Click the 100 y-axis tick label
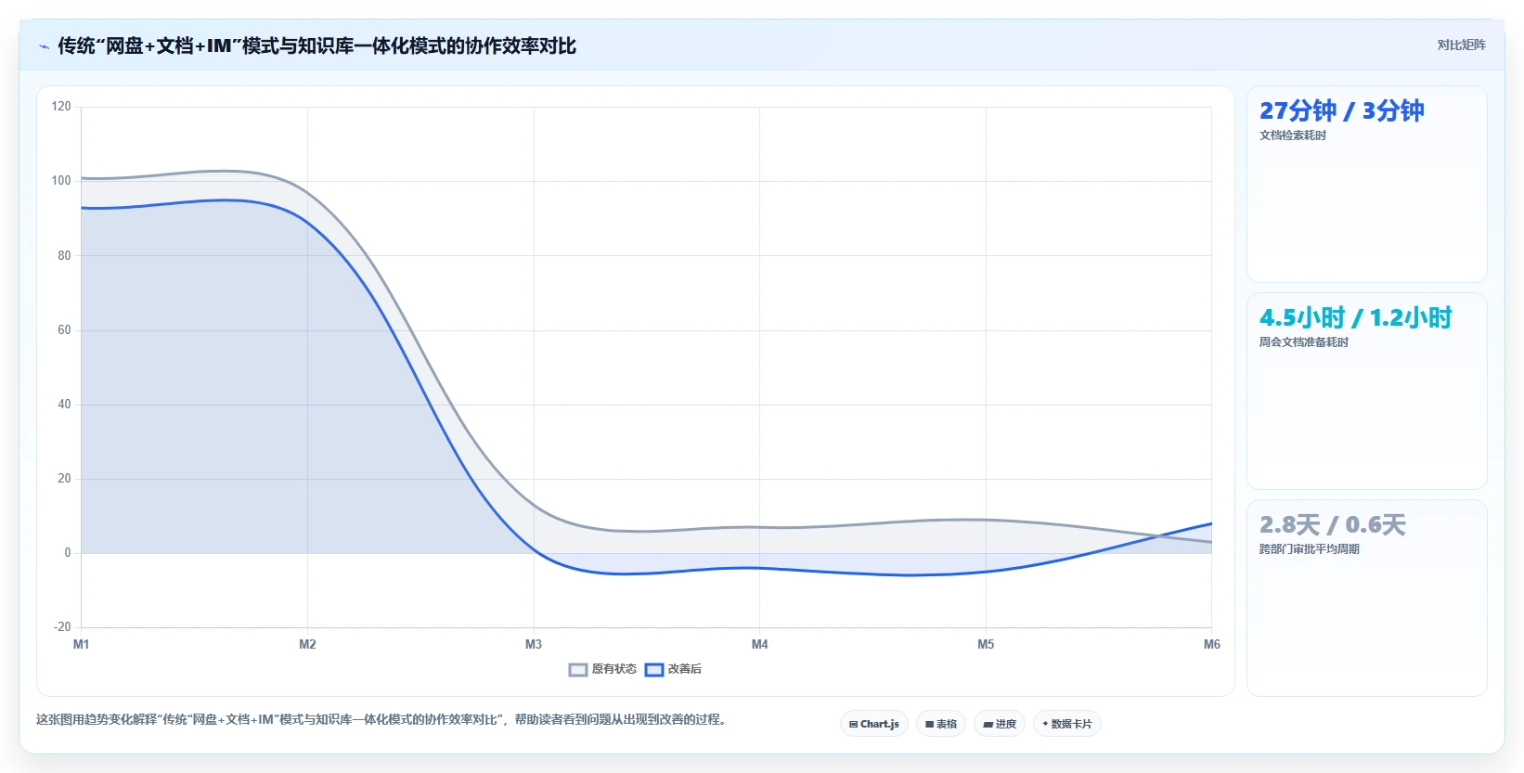The image size is (1524, 773). pyautogui.click(x=61, y=181)
